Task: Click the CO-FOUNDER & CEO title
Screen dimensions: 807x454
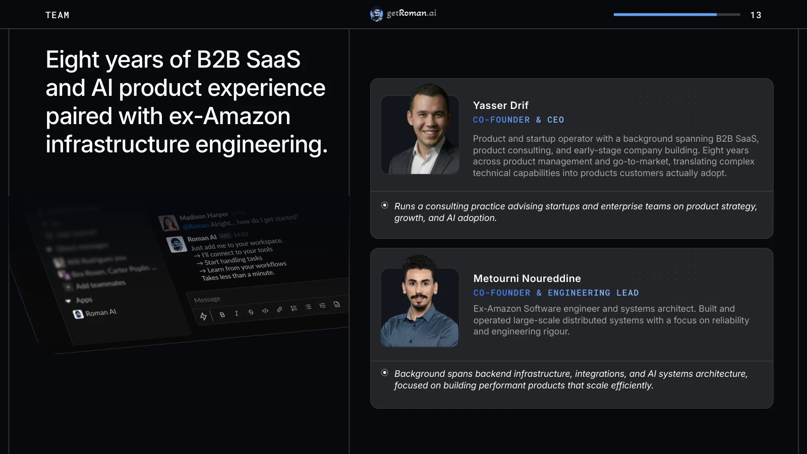Action: [x=518, y=120]
